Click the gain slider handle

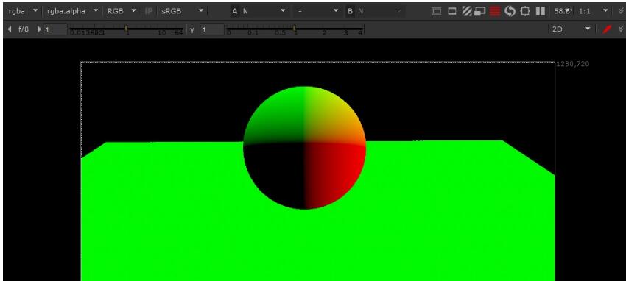pyautogui.click(x=126, y=28)
